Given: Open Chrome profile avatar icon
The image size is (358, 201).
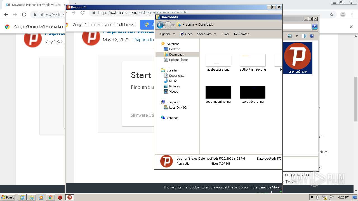Looking at the screenshot, I should click(x=343, y=15).
